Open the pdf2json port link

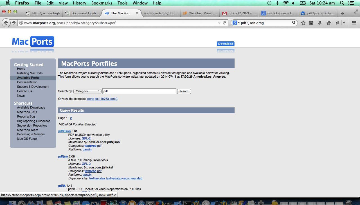point(64,131)
